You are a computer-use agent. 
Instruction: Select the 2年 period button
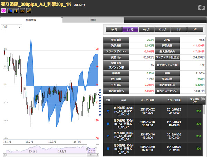(179, 30)
